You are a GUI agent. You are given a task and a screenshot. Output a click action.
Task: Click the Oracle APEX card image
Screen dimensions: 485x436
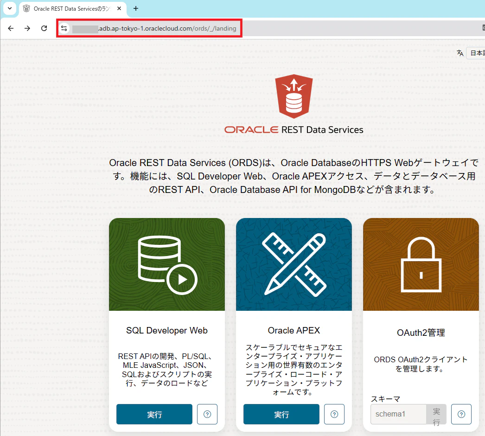(x=294, y=264)
